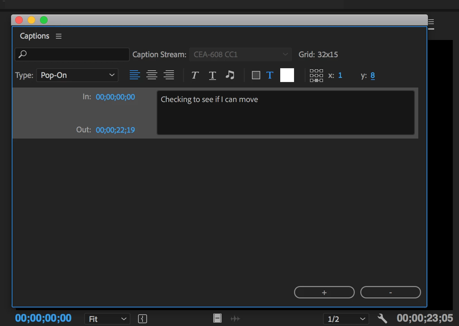
Task: Click the blue playhead timecode 00;00;00;00
Action: point(43,318)
